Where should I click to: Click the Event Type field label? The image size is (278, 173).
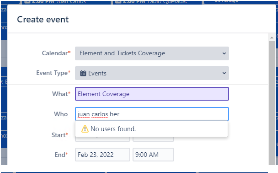tap(52, 73)
